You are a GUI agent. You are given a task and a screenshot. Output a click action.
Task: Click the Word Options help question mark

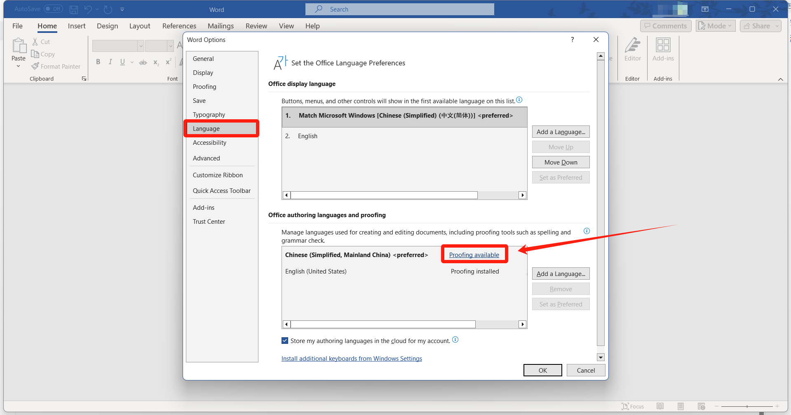tap(572, 39)
